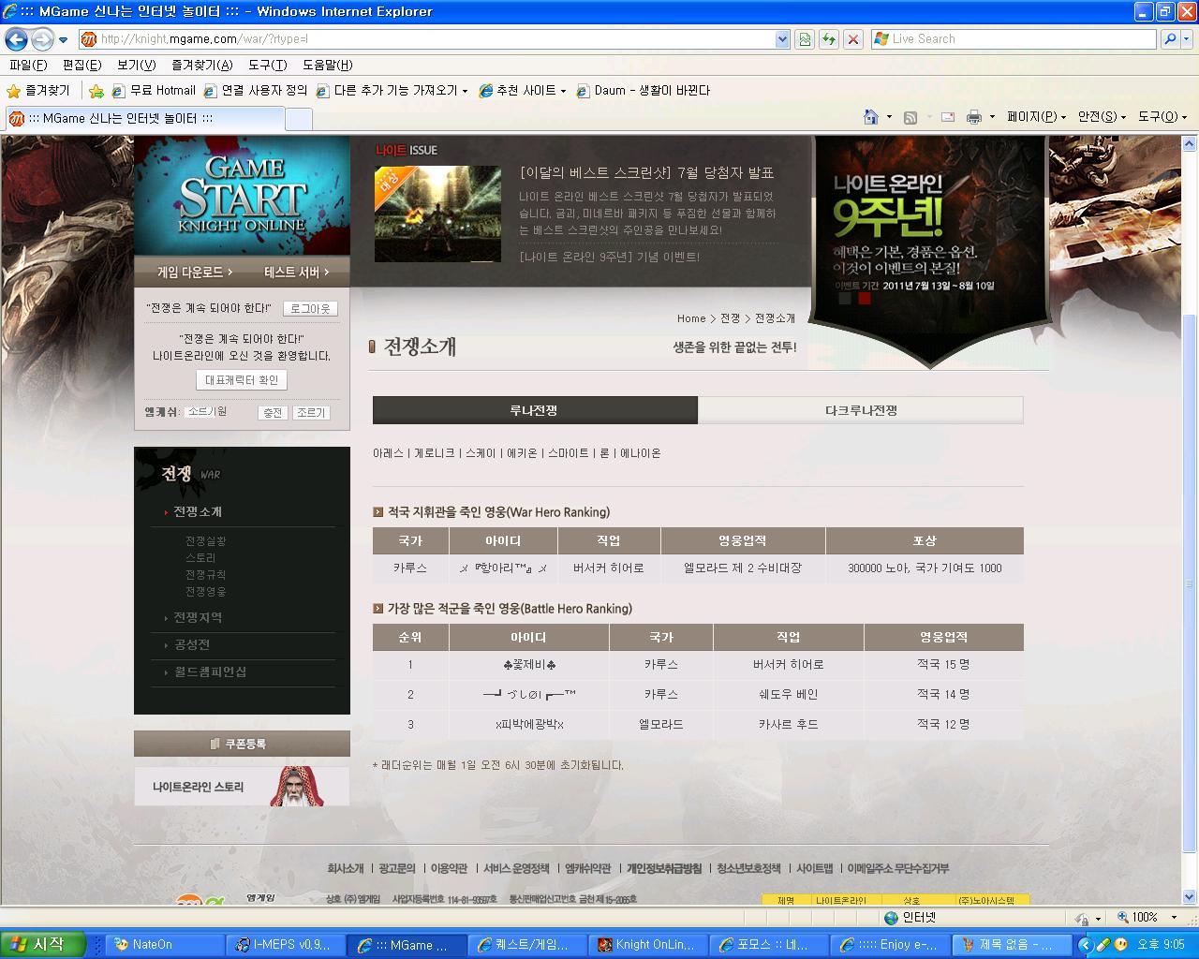
Task: Click the search magnifier icon
Action: pos(1169,39)
